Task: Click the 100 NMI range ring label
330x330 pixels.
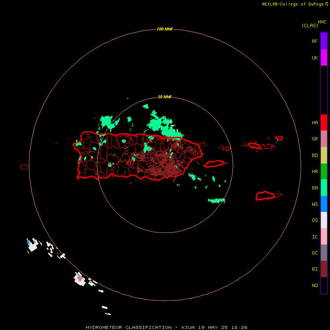Action: coord(165,29)
